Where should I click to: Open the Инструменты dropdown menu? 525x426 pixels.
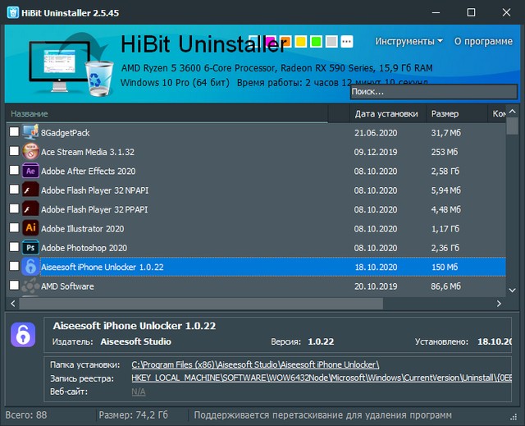coord(409,41)
